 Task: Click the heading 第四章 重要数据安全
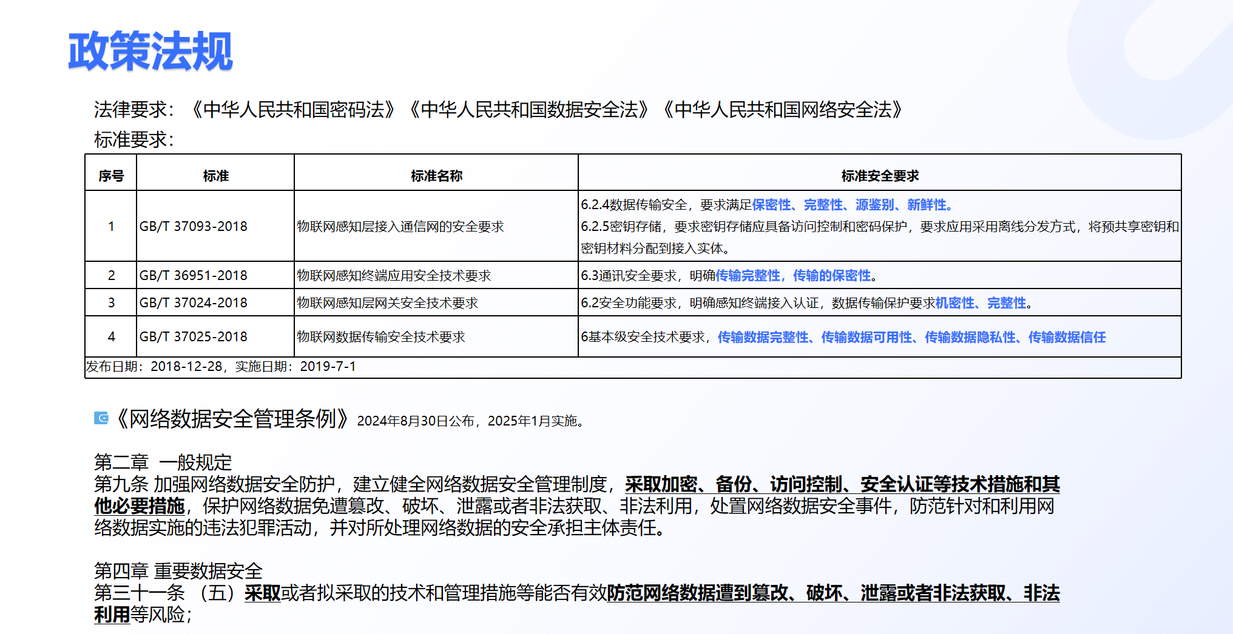point(178,571)
